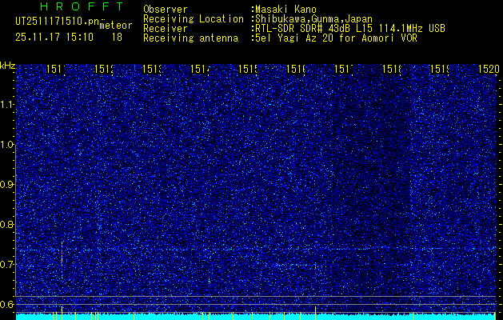This screenshot has height=320, width=503.
Task: Select the date stamp 25.11.17 15:10
Action: tap(54, 38)
